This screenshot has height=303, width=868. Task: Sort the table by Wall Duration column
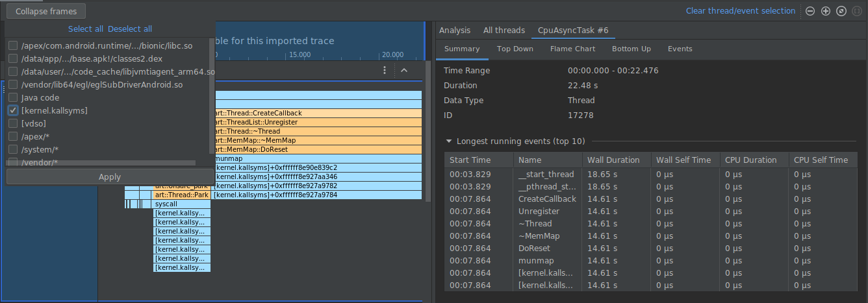613,160
